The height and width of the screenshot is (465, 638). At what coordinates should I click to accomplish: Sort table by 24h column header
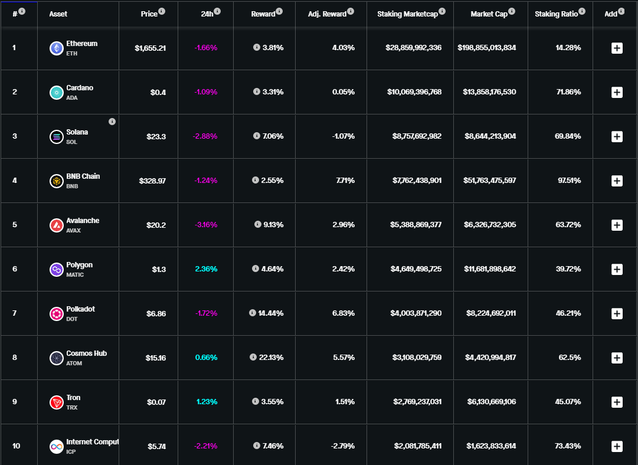pyautogui.click(x=207, y=14)
